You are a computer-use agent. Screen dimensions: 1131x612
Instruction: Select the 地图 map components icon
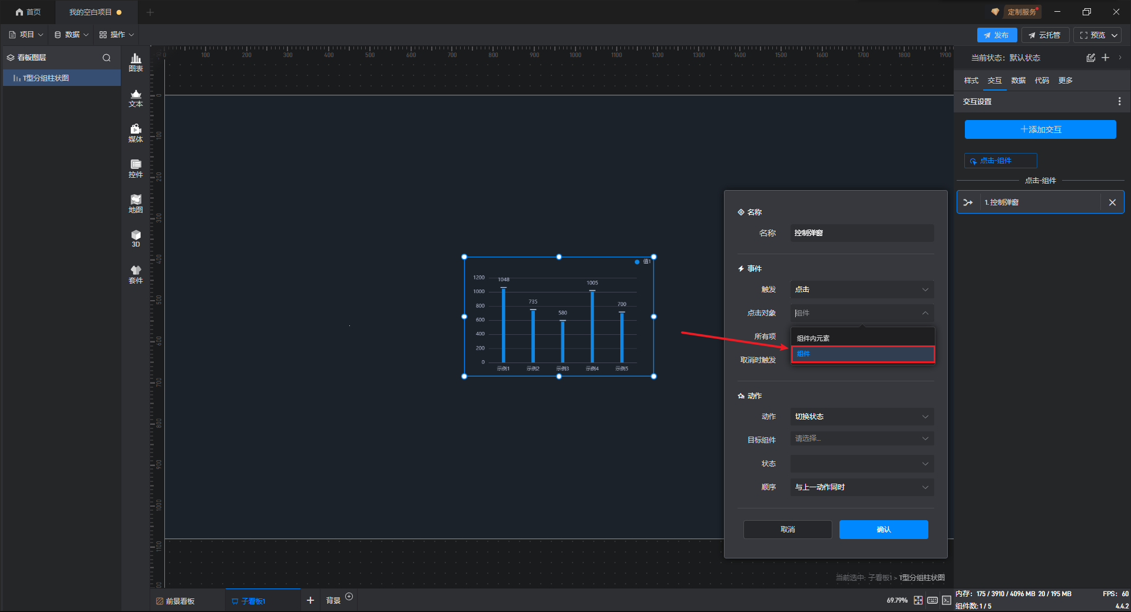(135, 204)
